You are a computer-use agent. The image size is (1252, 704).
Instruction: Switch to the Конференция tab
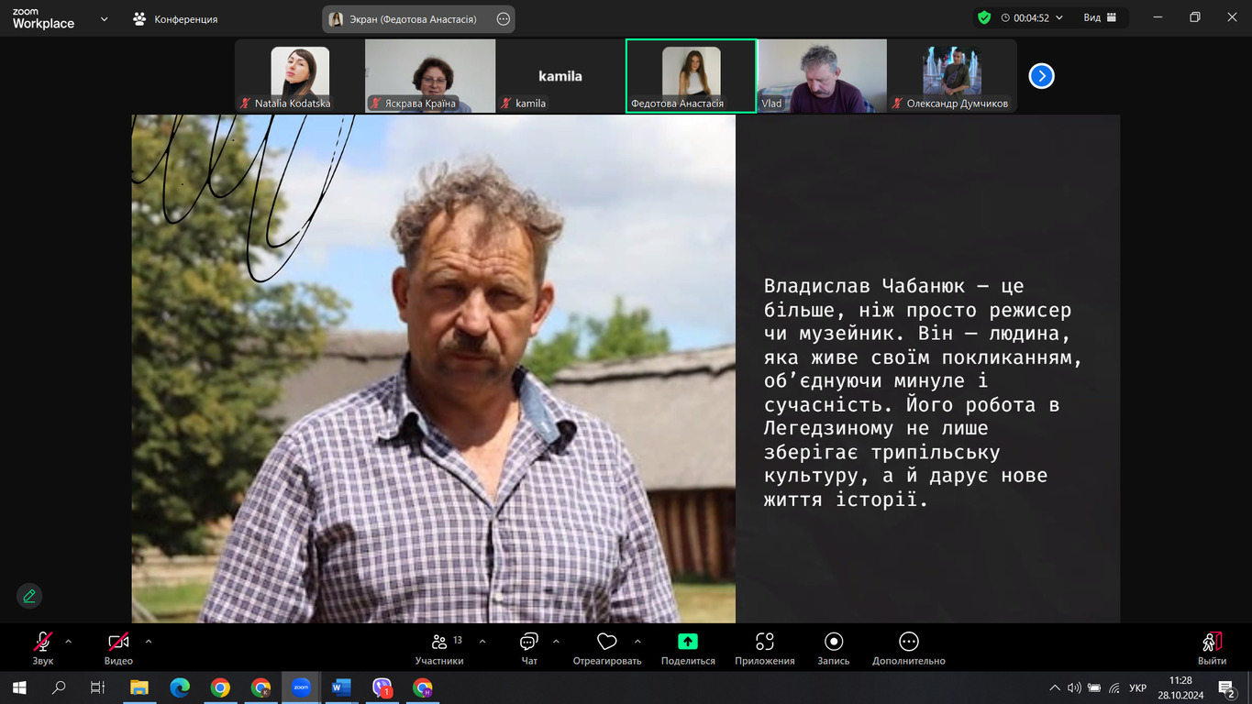(175, 18)
